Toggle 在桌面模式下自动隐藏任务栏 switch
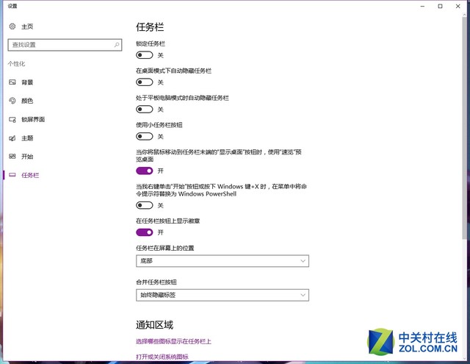470x364 pixels. point(145,82)
